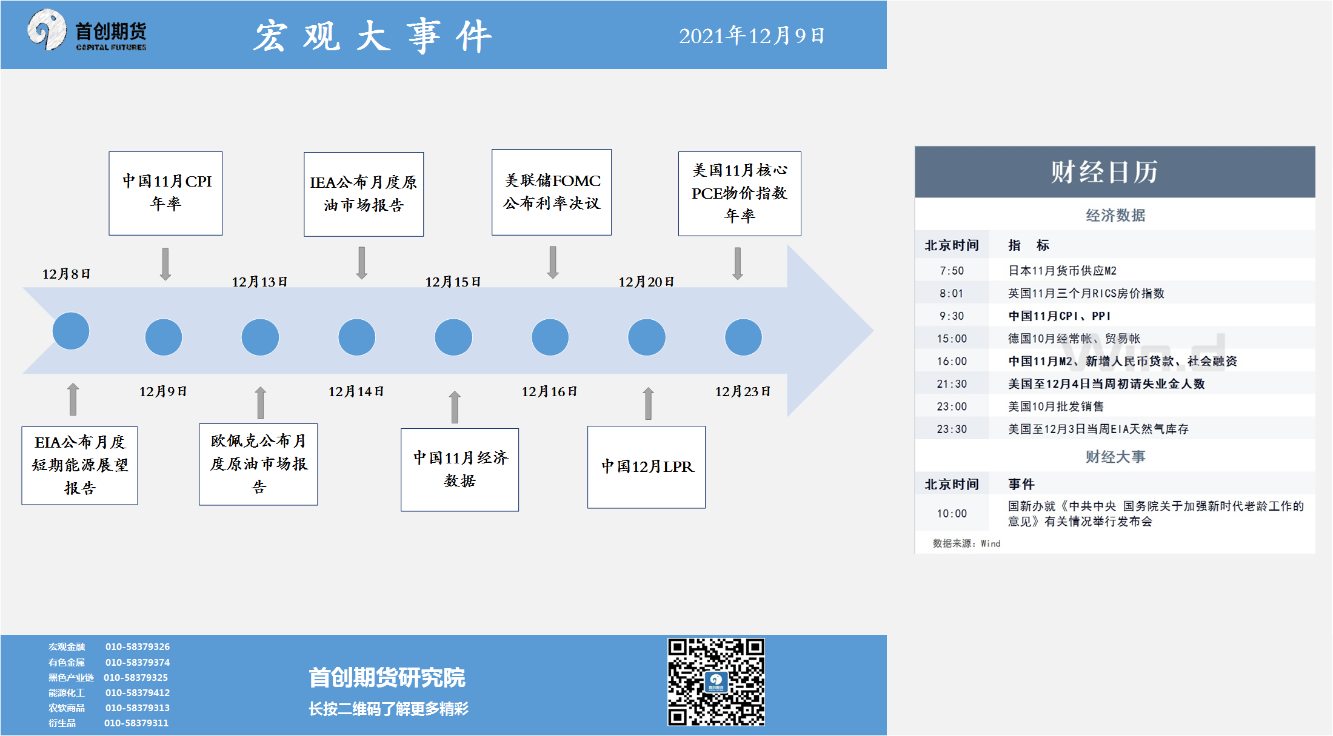Click the date 2021年12月9日 in header
Screen dimensions: 1333x736
click(752, 36)
